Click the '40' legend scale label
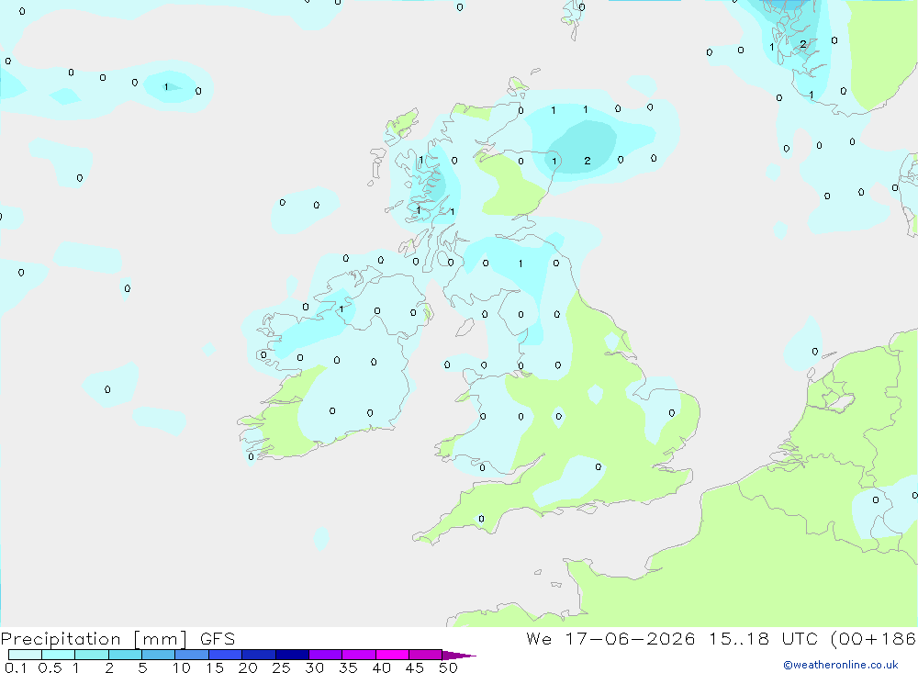918x673 pixels. click(382, 667)
